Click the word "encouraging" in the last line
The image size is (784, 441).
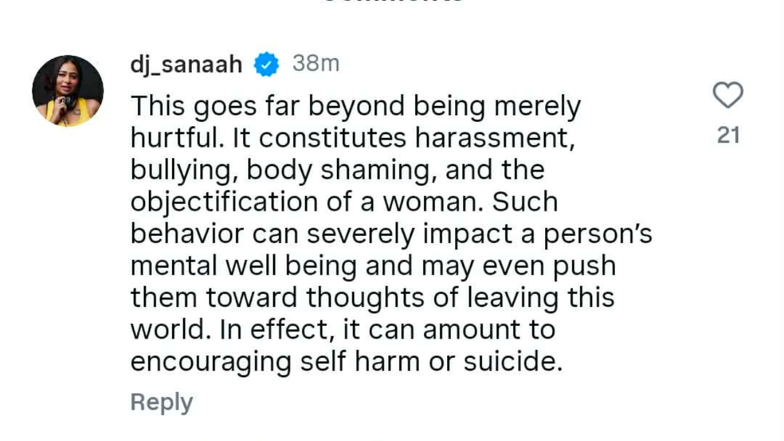click(211, 361)
